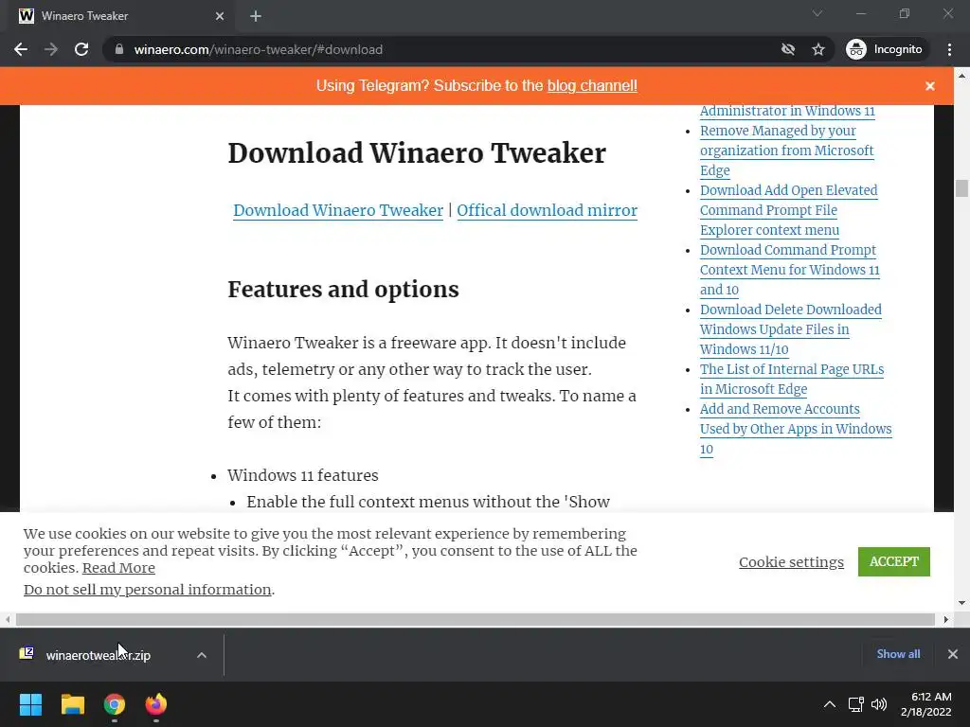Click the forward navigation arrow

[x=51, y=49]
